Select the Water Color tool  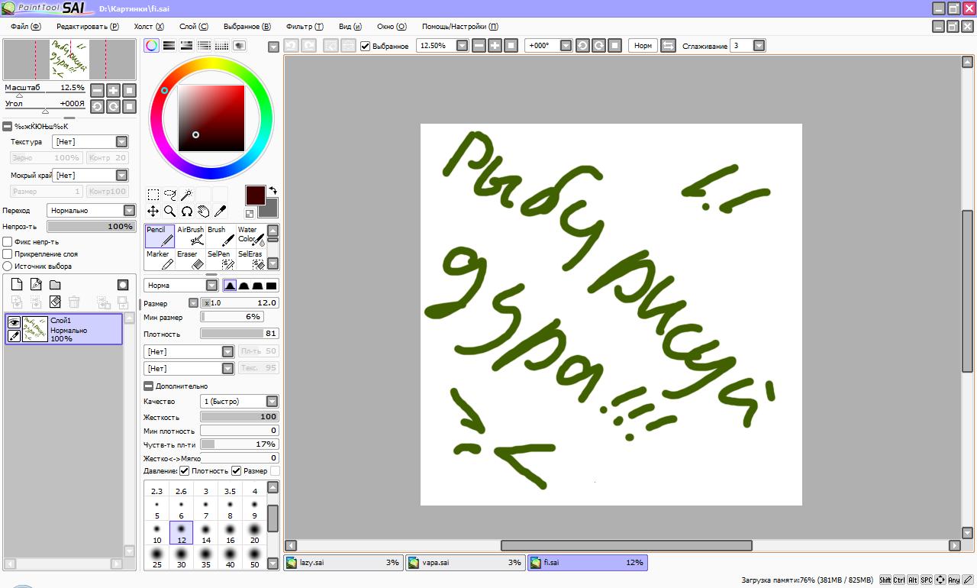pyautogui.click(x=250, y=236)
